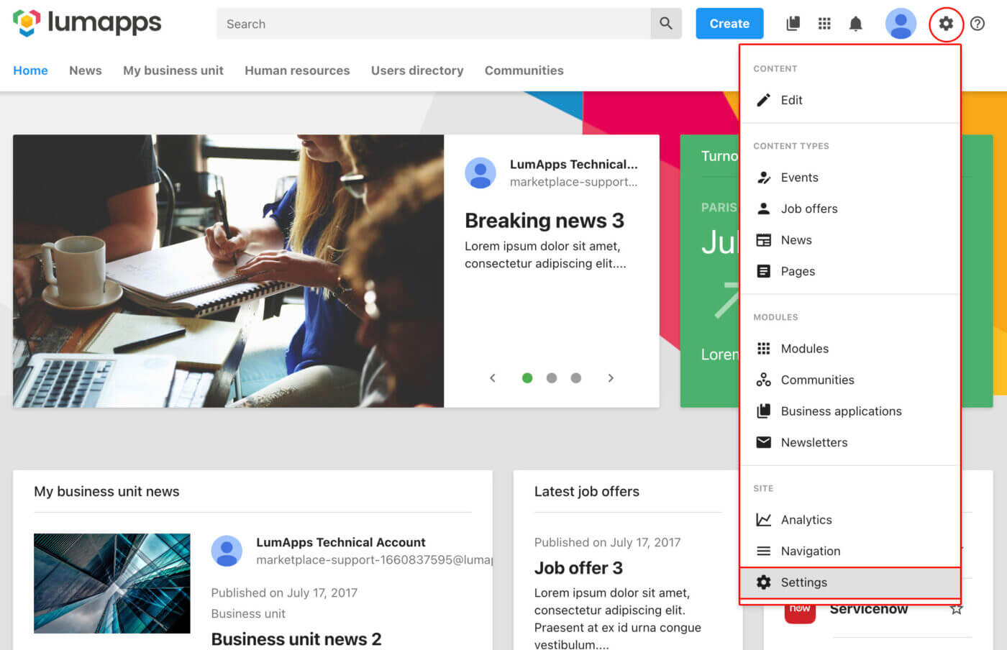Select the active green carousel dot
The height and width of the screenshot is (650, 1007).
tap(527, 377)
